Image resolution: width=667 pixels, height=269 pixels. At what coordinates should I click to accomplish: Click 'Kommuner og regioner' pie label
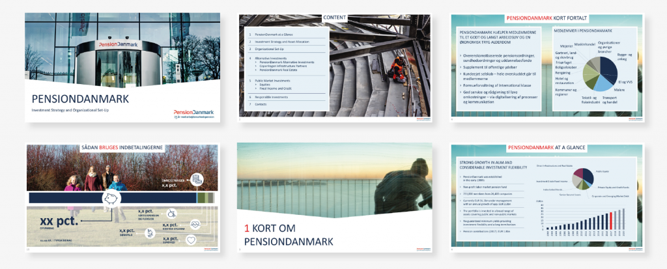[x=566, y=92]
